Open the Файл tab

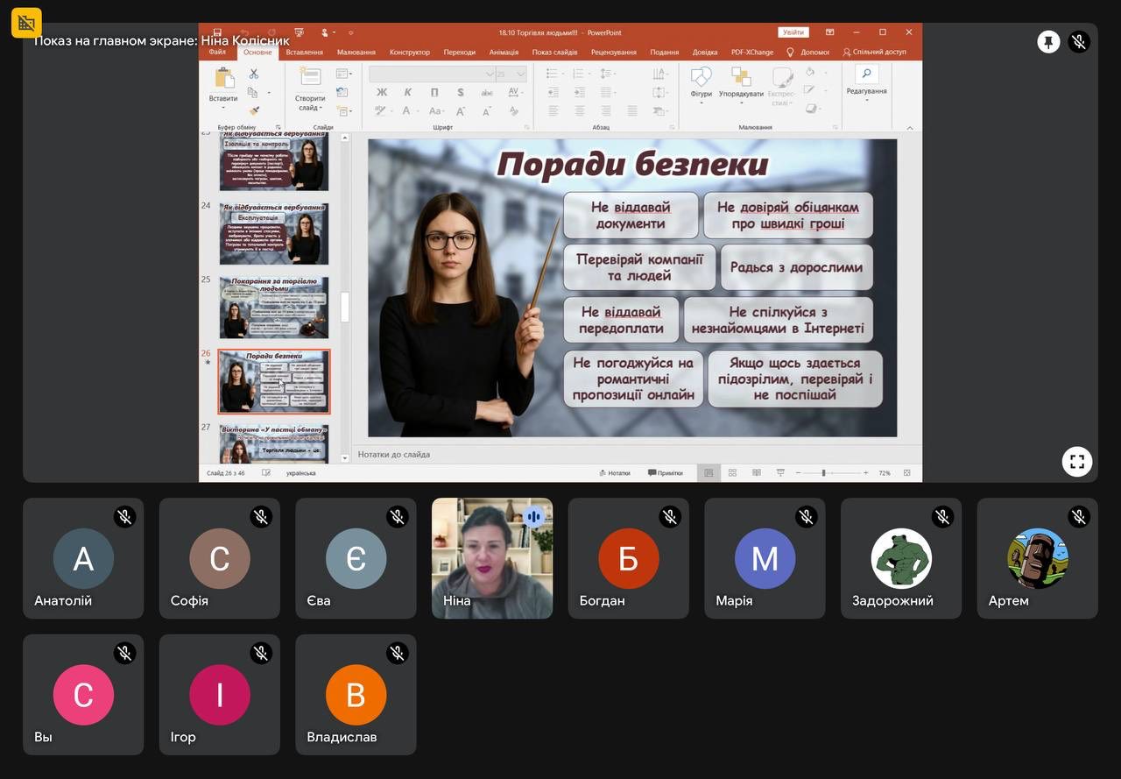(217, 53)
